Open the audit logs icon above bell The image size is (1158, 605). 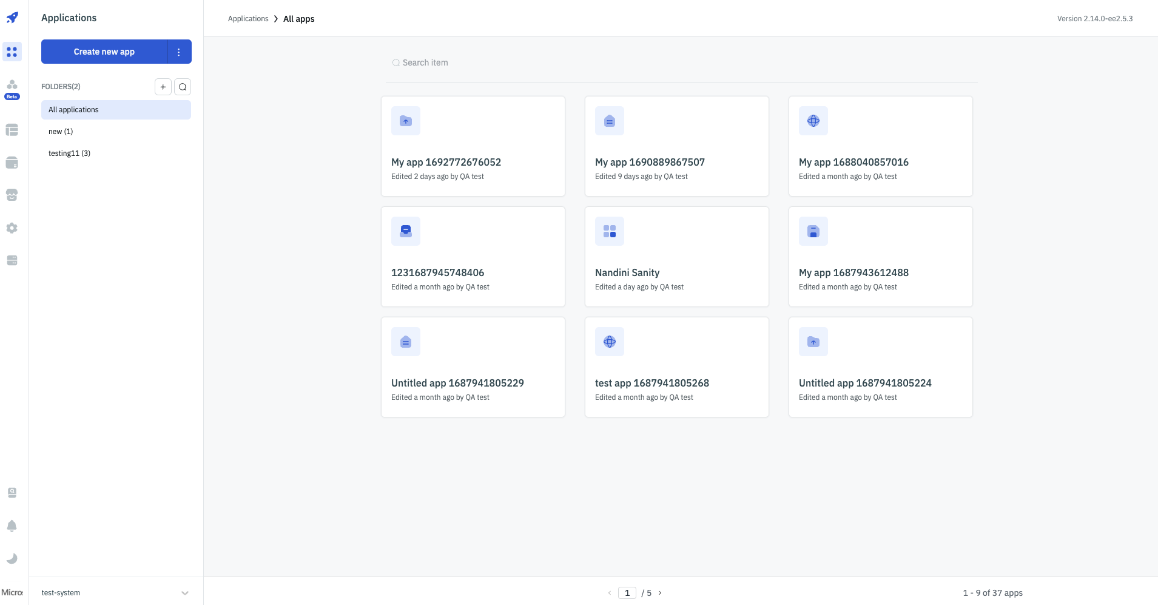click(x=12, y=493)
